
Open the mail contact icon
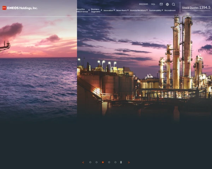click(161, 4)
